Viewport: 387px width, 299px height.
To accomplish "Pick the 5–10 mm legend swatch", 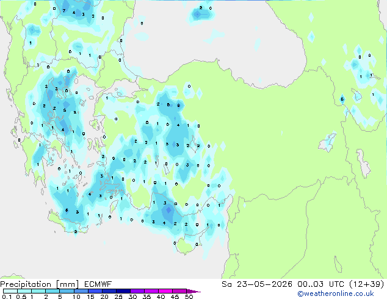I will point(67,291).
